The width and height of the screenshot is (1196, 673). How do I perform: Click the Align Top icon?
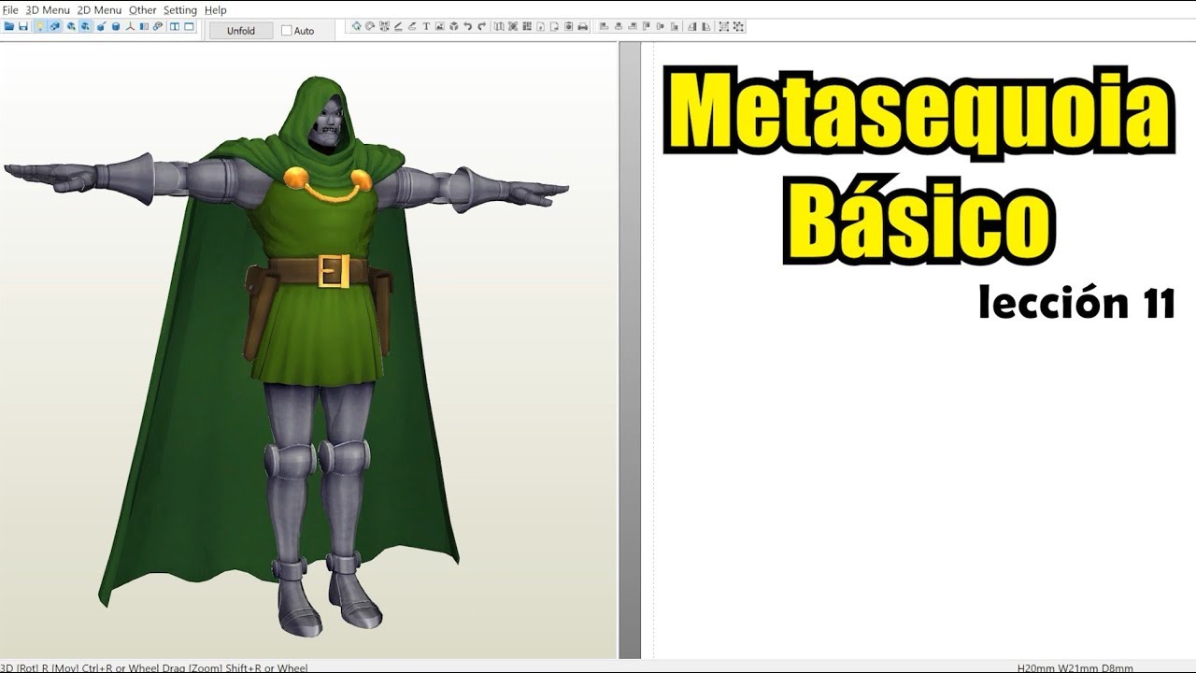(646, 26)
